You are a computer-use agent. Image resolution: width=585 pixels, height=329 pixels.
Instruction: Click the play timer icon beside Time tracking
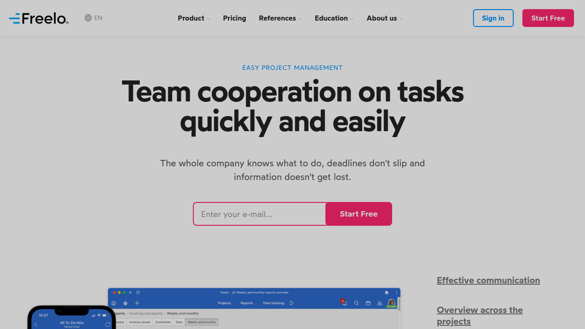[292, 303]
